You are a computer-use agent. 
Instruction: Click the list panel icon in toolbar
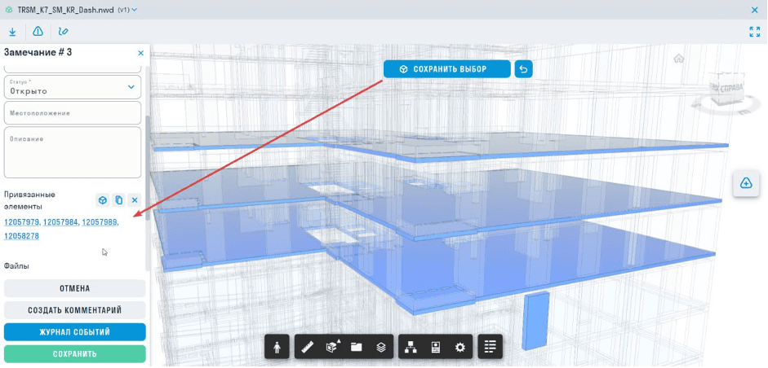tap(490, 347)
